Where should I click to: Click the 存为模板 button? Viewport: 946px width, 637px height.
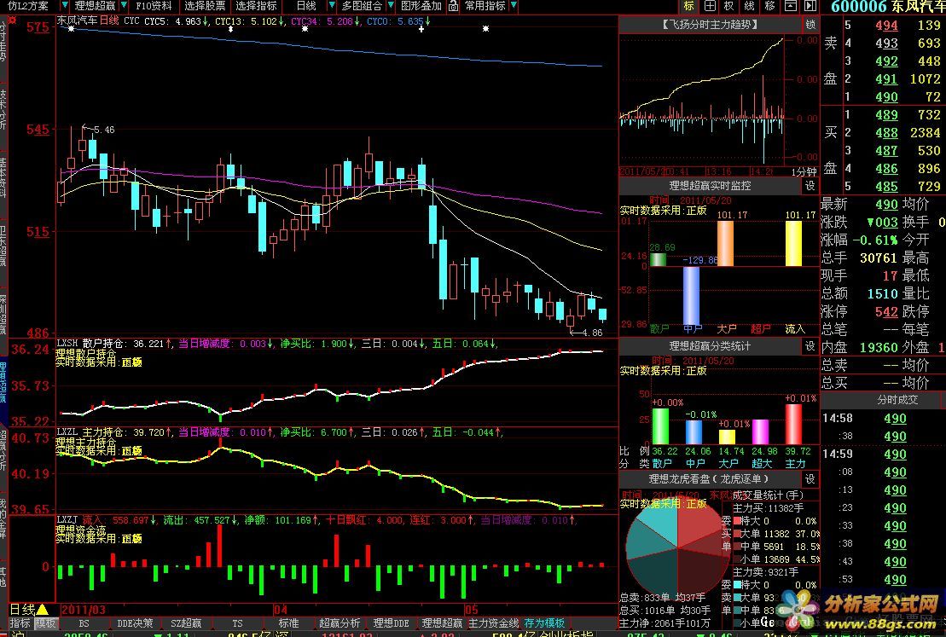(x=545, y=623)
